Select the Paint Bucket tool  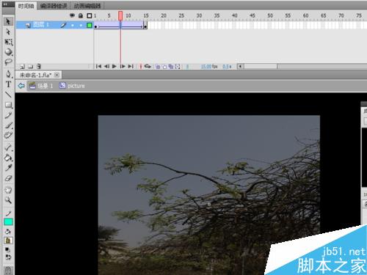point(8,158)
